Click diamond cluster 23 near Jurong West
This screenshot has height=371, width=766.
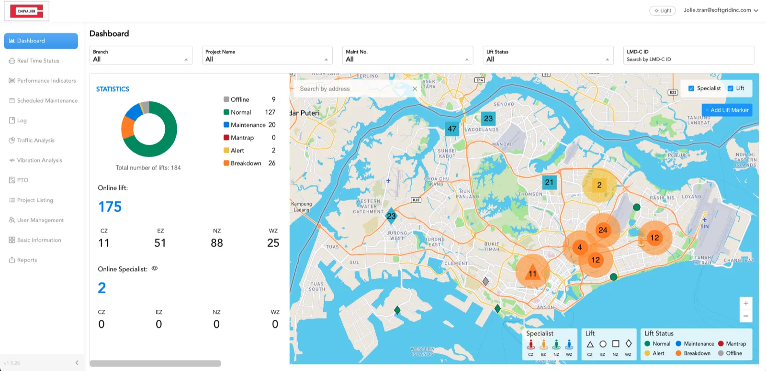point(391,216)
